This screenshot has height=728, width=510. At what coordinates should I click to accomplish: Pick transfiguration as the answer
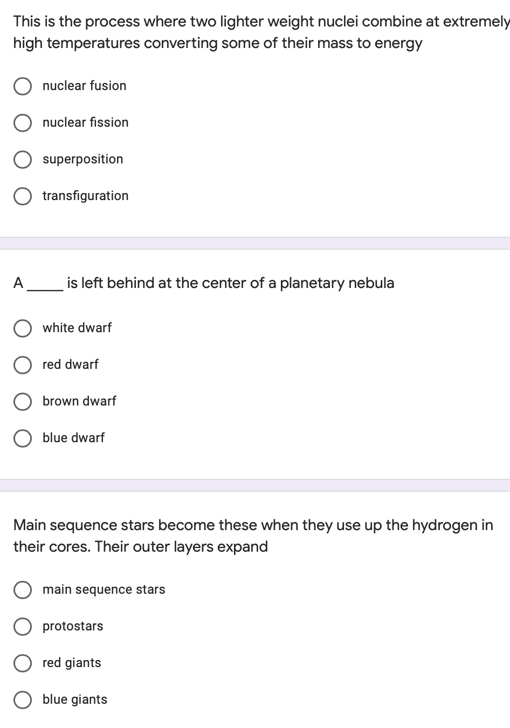click(x=22, y=196)
